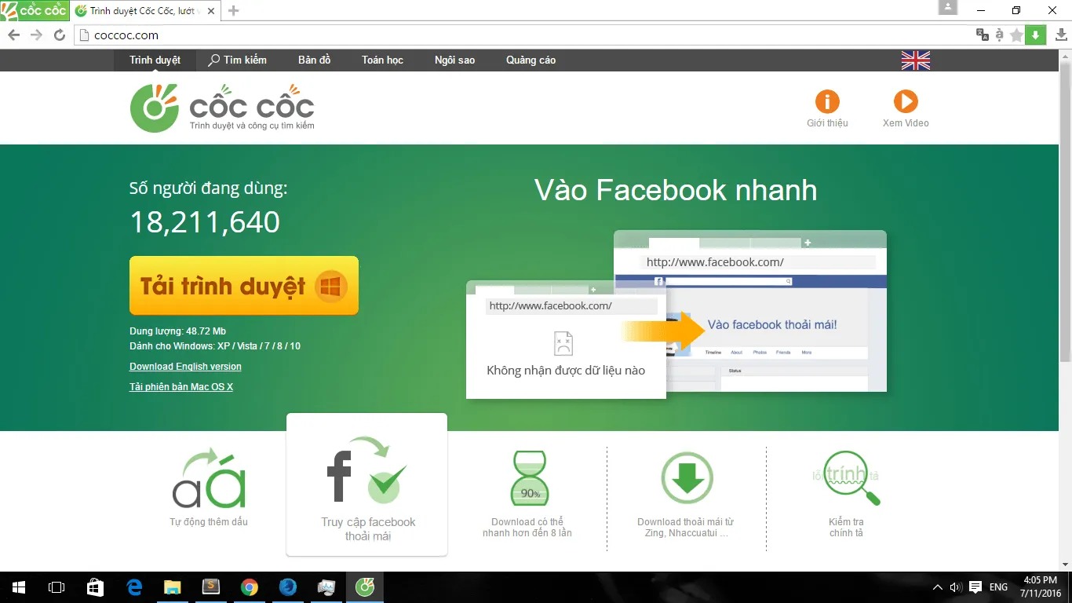Click the 90% hourglass download speed icon

(x=527, y=477)
